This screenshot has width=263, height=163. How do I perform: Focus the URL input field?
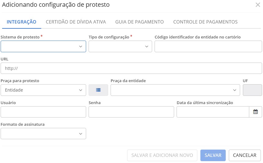[131, 68]
